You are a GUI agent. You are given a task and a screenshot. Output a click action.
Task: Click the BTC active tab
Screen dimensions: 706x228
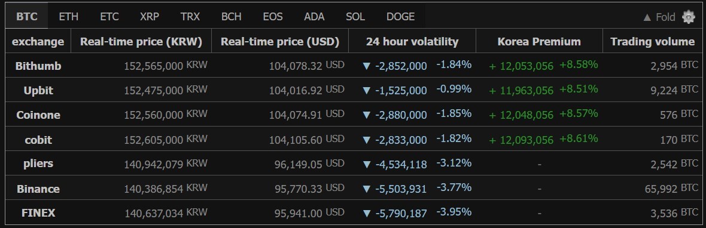point(26,17)
